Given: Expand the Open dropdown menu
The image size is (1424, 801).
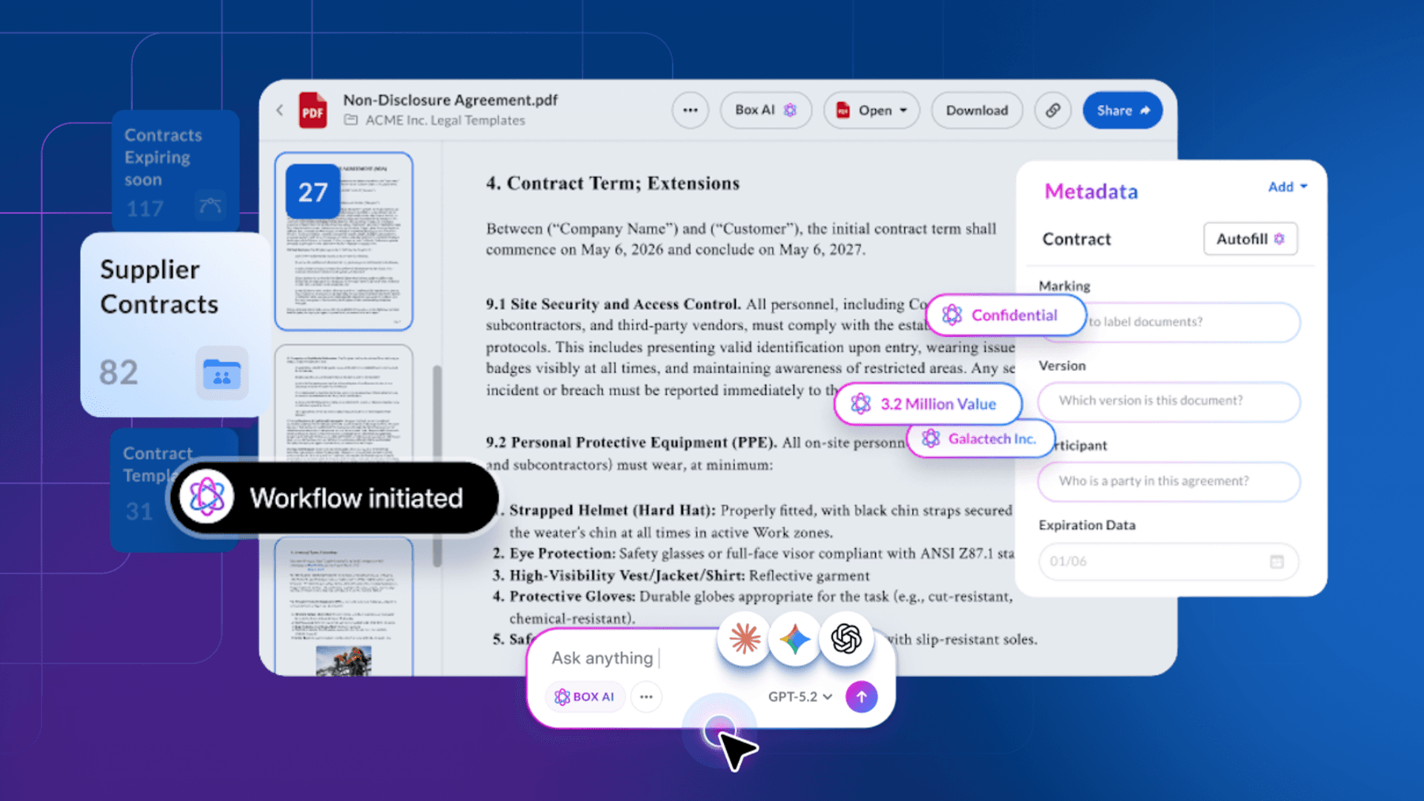Looking at the screenshot, I should click(871, 110).
